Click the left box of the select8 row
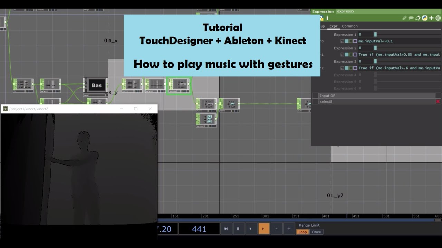 pos(315,102)
